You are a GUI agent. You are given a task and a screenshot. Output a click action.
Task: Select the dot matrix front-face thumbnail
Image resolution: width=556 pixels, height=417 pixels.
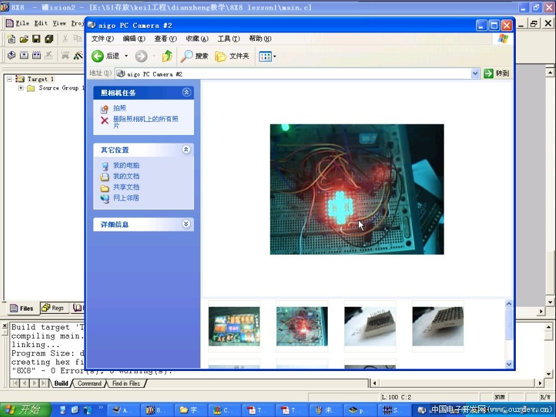tap(438, 326)
